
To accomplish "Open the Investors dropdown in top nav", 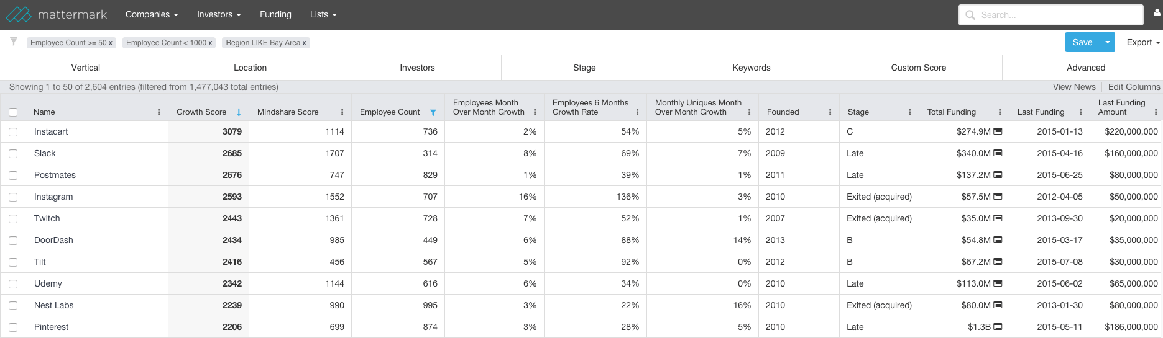I will 219,14.
